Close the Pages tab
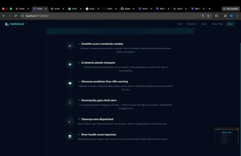241x156 pixels. 133,9
